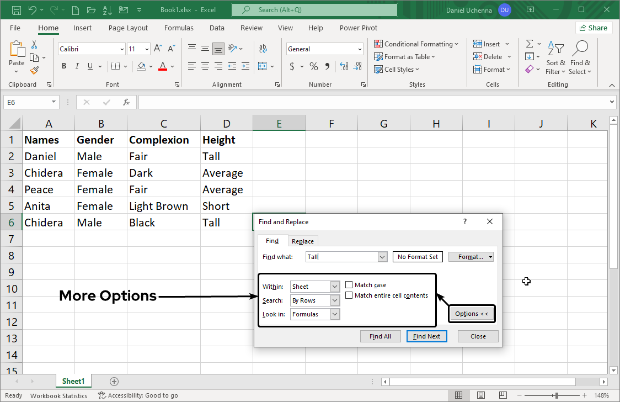
Task: Open the Look in Formulas dropdown
Action: [335, 314]
